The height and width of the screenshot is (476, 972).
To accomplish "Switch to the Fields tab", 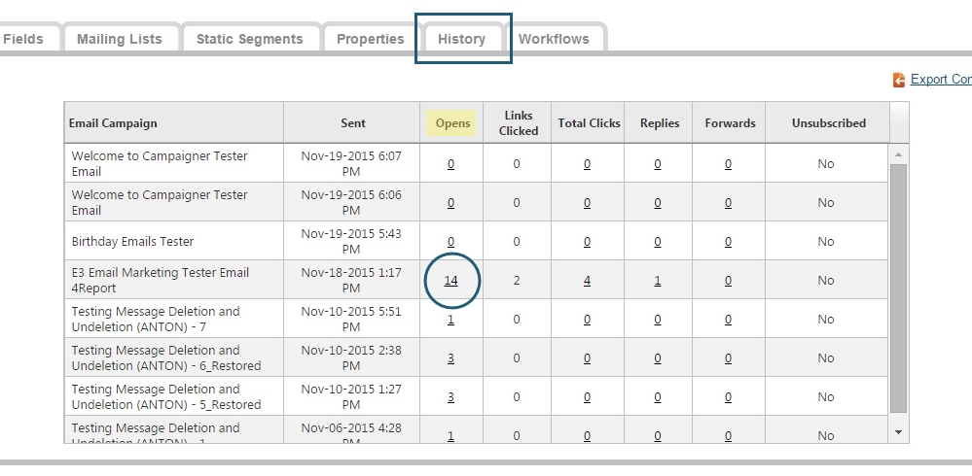I will [x=23, y=39].
